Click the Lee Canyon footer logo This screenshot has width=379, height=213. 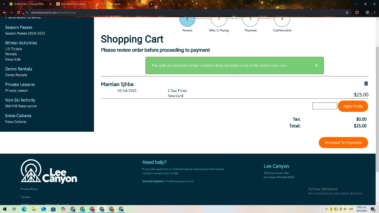point(49,171)
